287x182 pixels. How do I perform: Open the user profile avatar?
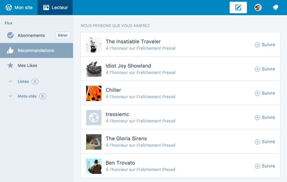(x=258, y=7)
